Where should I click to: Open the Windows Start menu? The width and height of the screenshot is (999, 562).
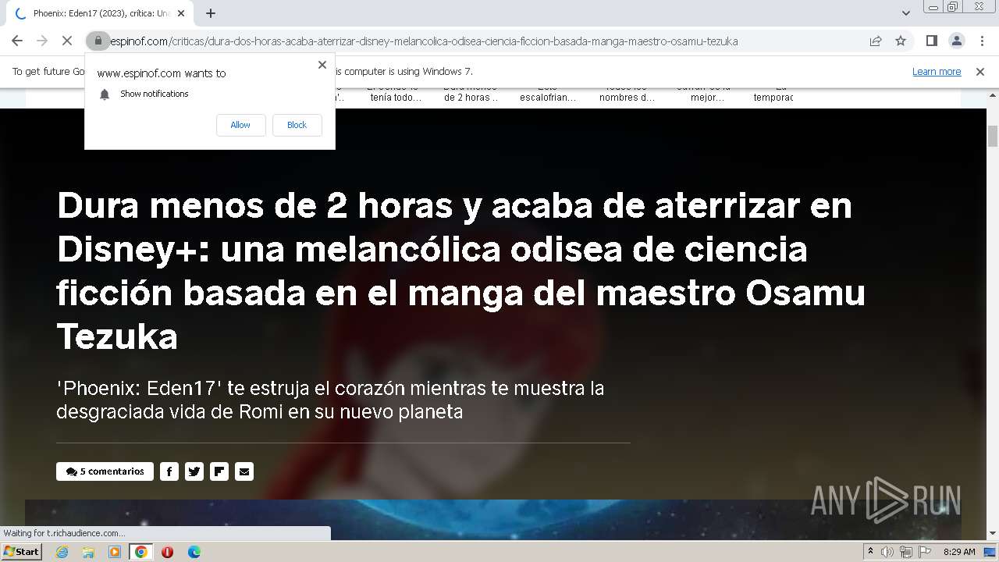[21, 551]
